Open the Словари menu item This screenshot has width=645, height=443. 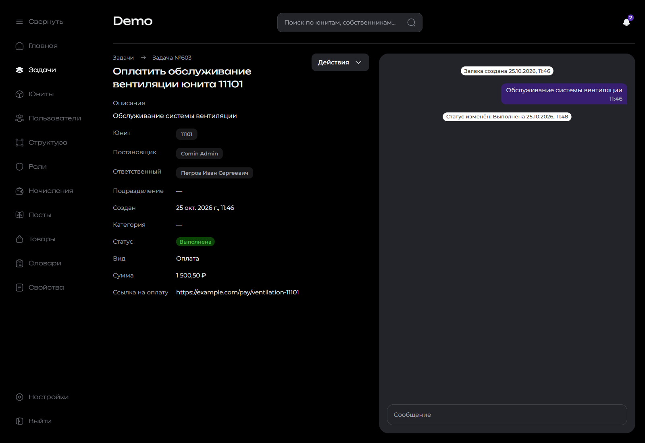45,263
